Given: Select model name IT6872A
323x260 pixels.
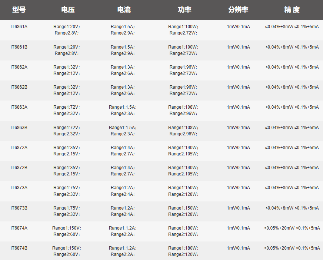Looking at the screenshot, I should (x=19, y=147).
